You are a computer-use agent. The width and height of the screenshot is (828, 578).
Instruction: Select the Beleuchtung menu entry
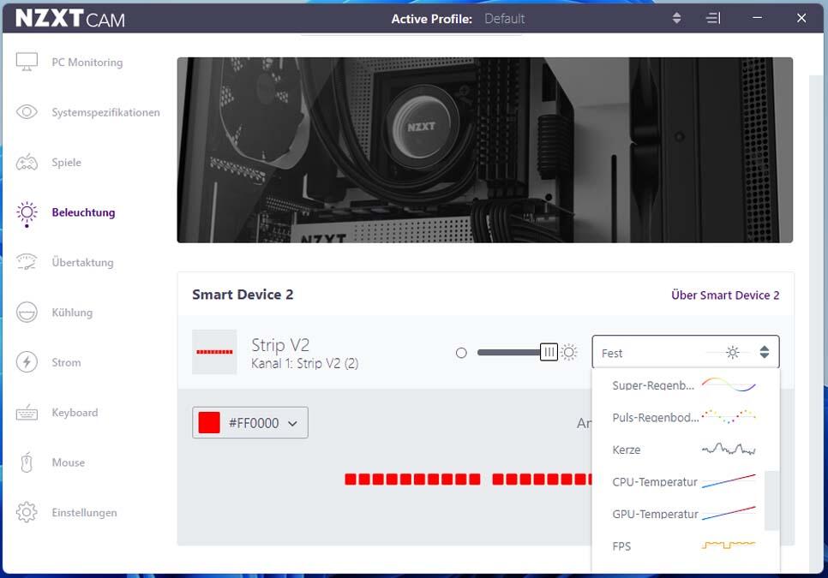(83, 212)
